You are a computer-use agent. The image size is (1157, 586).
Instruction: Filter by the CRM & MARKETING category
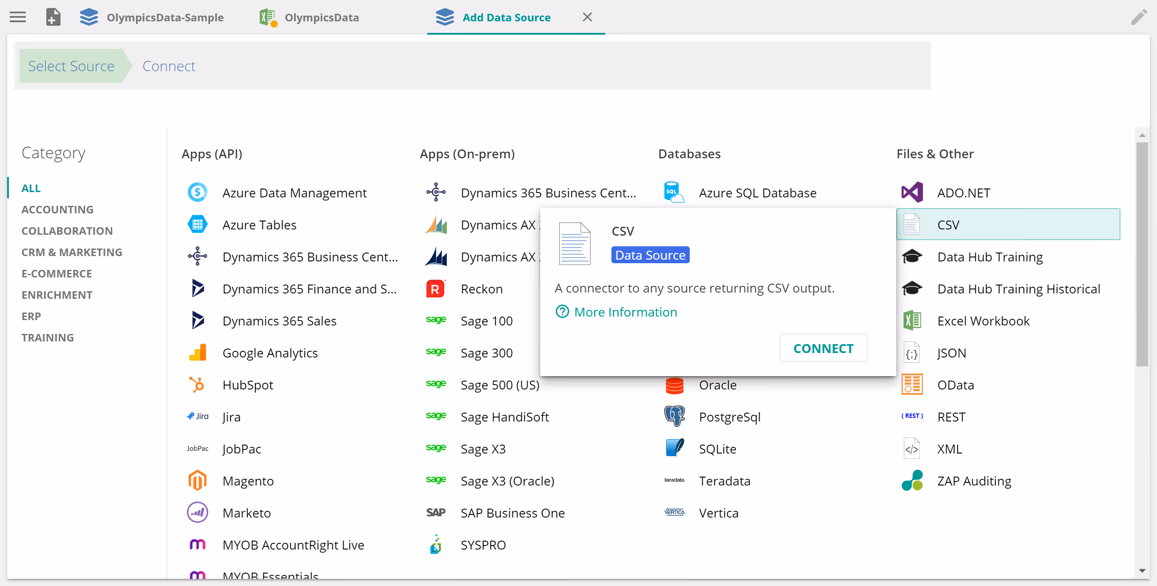pyautogui.click(x=72, y=252)
